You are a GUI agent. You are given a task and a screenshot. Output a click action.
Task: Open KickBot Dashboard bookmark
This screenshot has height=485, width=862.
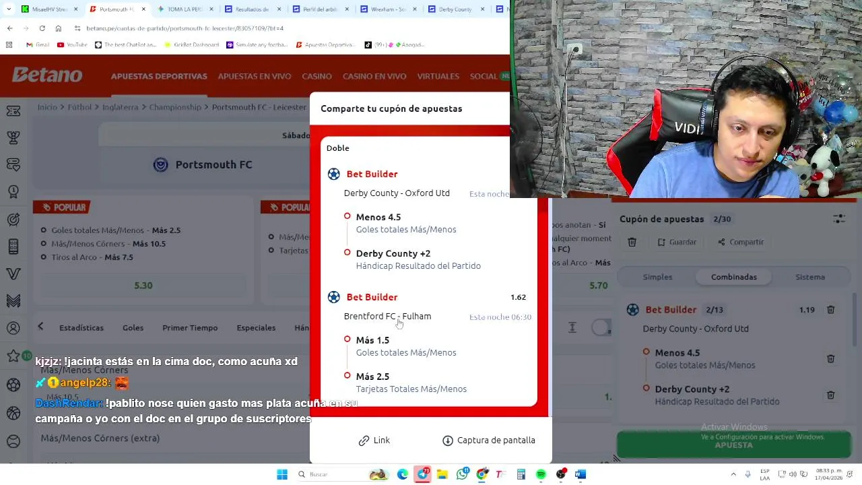pyautogui.click(x=191, y=44)
